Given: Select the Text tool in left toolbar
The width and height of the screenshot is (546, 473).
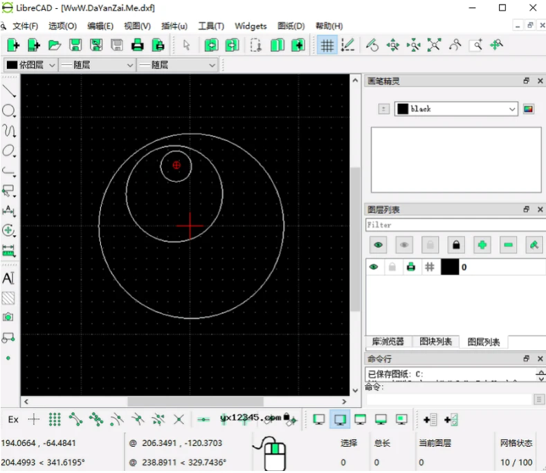Looking at the screenshot, I should click(8, 278).
